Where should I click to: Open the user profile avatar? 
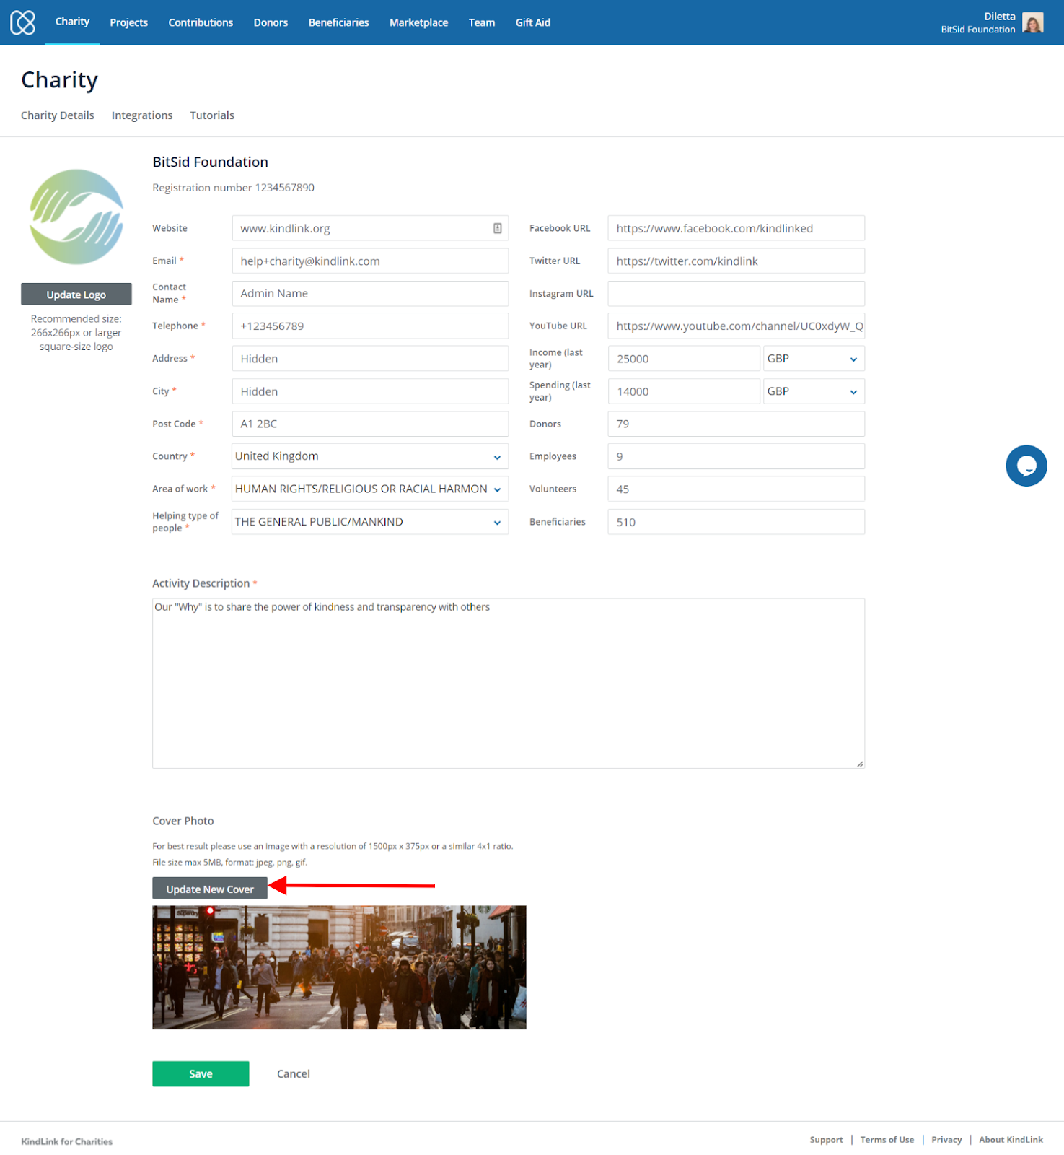[1033, 22]
